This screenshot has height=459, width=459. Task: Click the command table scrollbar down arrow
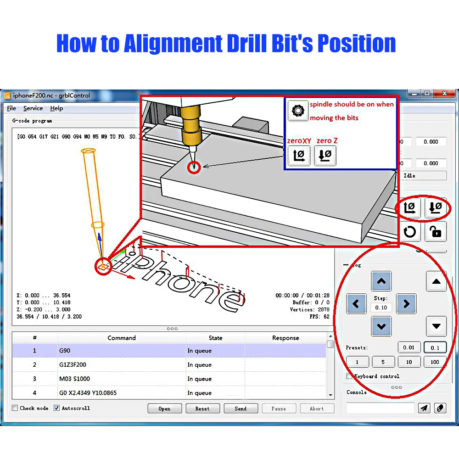[330, 395]
